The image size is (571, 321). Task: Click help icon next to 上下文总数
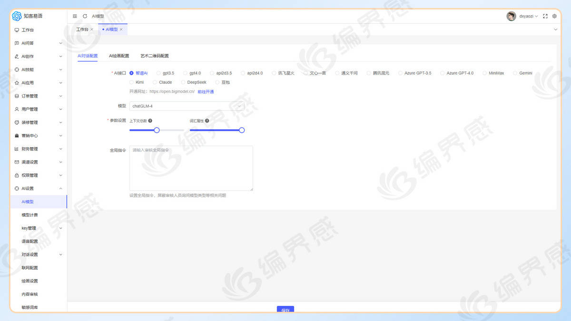(x=150, y=121)
